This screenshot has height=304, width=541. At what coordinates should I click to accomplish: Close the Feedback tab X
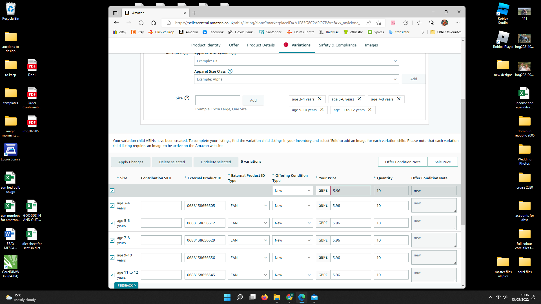(x=135, y=285)
